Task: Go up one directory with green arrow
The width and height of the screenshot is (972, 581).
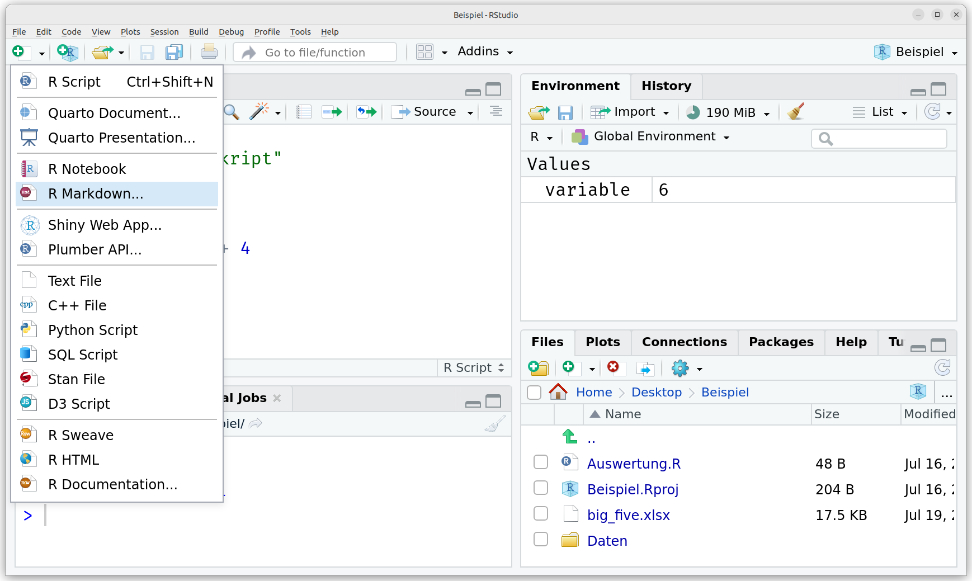Action: coord(569,436)
